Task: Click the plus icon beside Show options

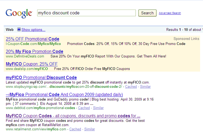Action: 19,30
